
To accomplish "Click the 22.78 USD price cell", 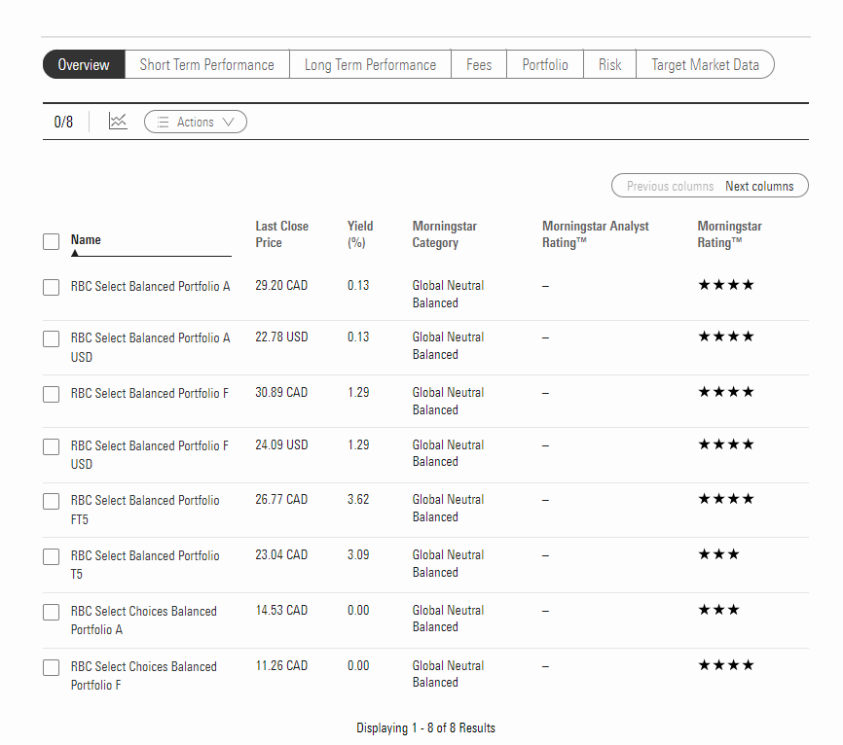I will pos(281,337).
